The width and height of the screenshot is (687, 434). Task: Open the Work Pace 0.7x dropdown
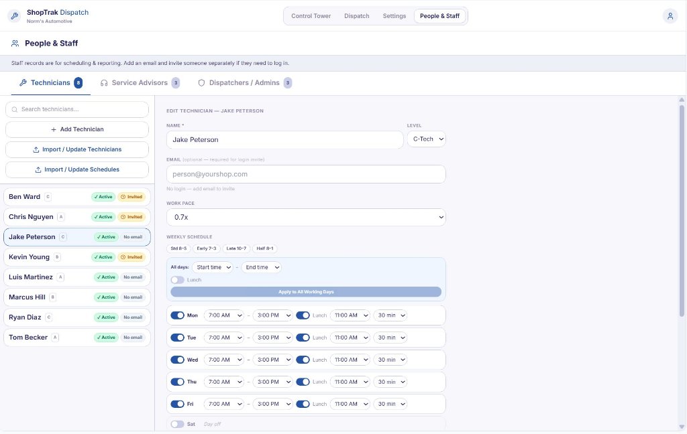pos(306,217)
